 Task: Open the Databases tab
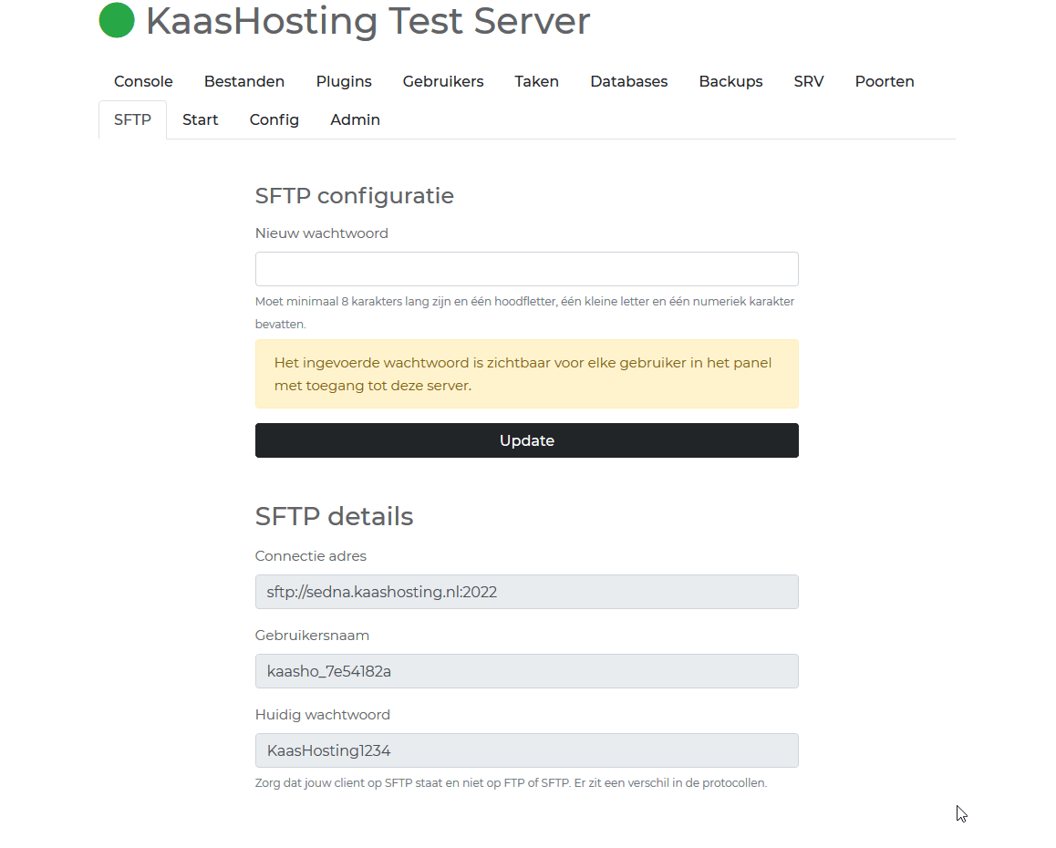pos(629,81)
